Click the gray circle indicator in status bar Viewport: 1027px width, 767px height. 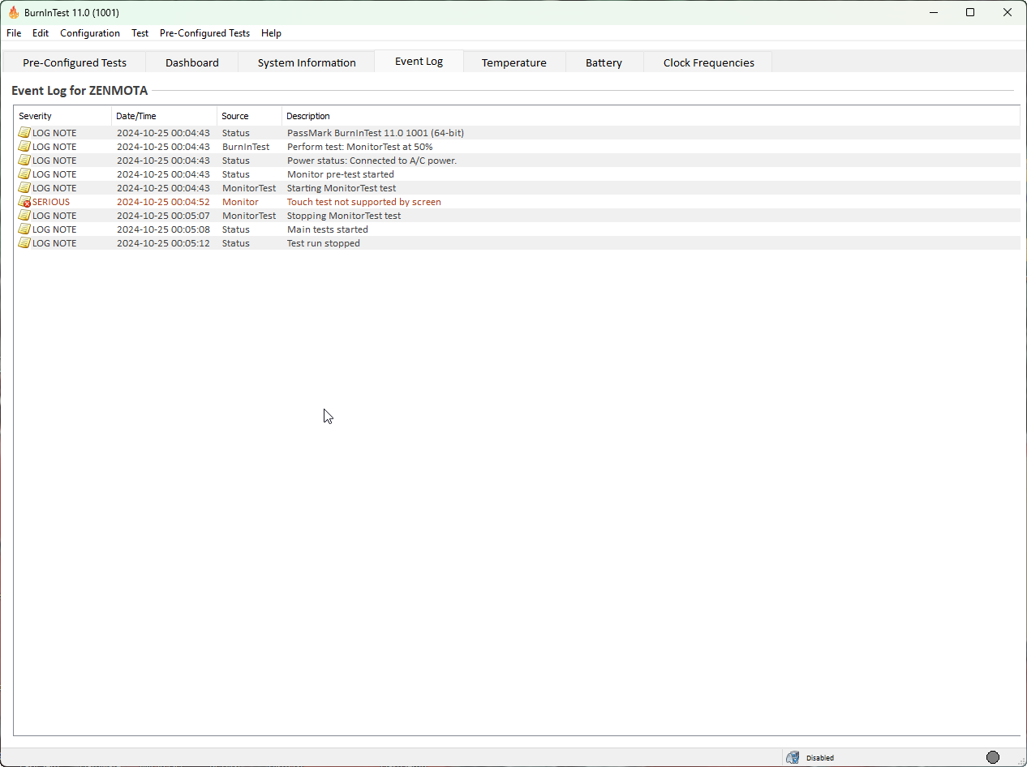(x=993, y=757)
